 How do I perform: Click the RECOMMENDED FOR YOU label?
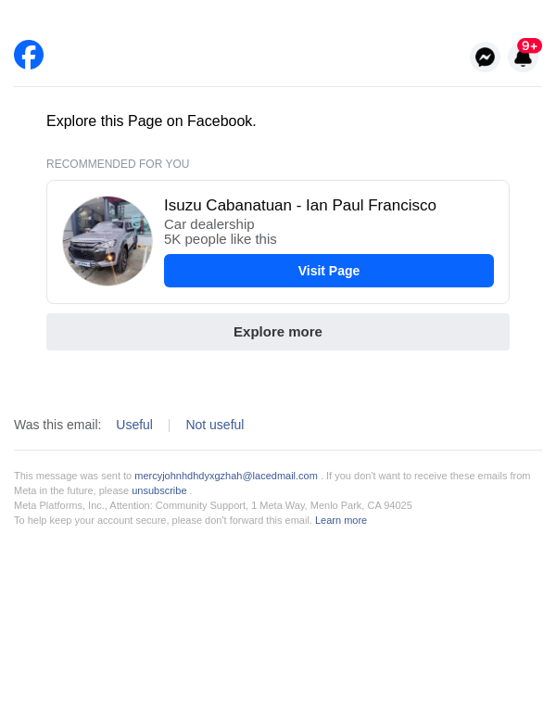[118, 164]
